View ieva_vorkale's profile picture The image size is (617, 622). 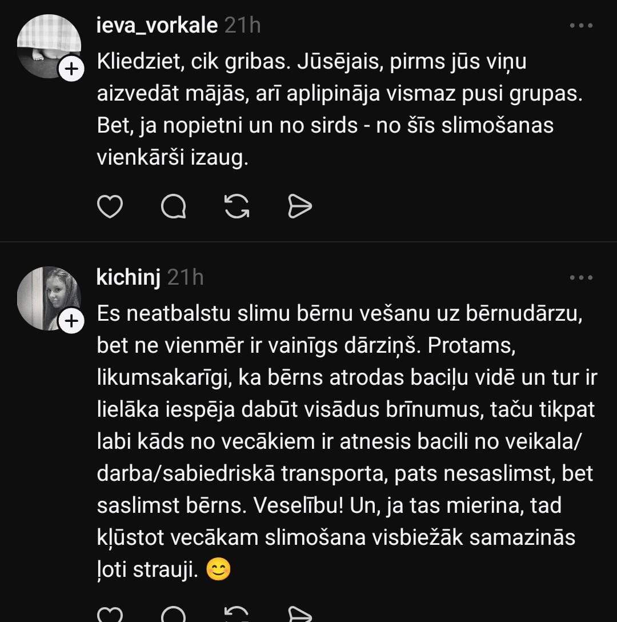pyautogui.click(x=49, y=46)
